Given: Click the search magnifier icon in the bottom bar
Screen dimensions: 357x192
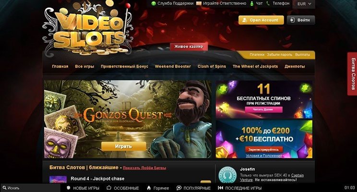Looking at the screenshot, I should pos(4,188).
